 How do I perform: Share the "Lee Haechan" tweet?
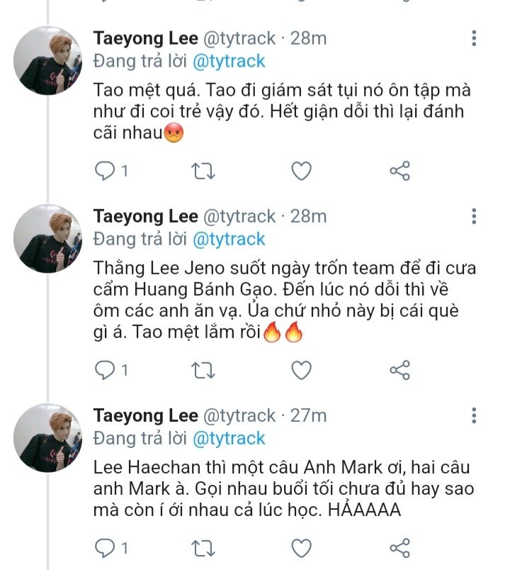click(399, 547)
